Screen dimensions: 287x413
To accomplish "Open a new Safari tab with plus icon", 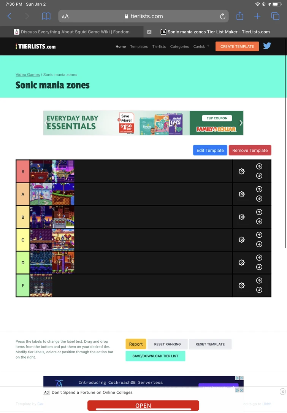I will tap(257, 16).
